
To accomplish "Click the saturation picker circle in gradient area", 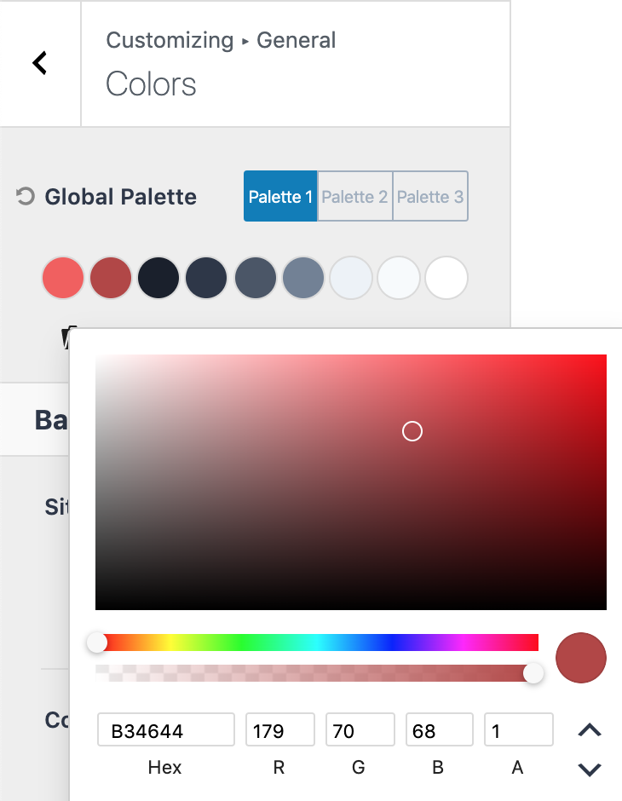I will [x=412, y=431].
